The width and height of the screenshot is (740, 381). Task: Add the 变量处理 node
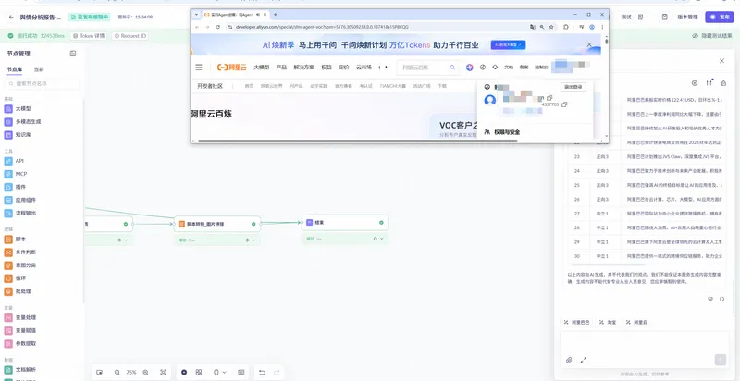pos(26,317)
